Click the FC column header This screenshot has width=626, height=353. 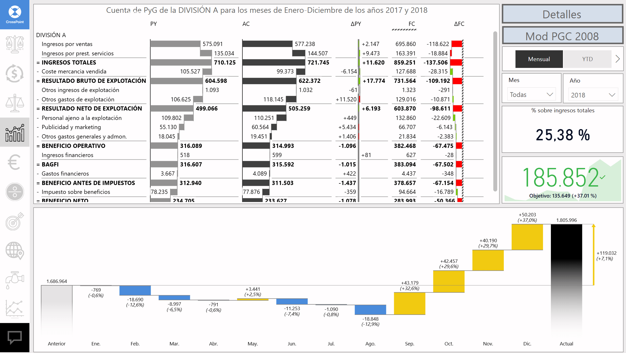(412, 24)
